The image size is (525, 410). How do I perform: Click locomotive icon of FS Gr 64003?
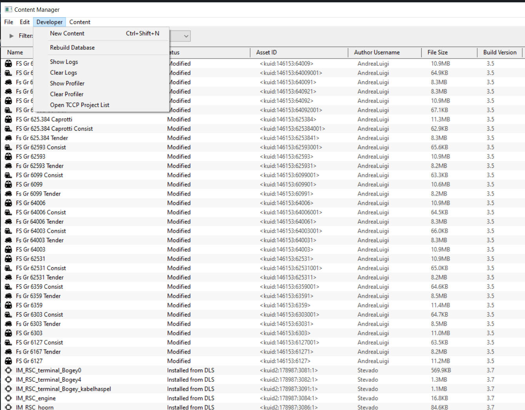8,250
